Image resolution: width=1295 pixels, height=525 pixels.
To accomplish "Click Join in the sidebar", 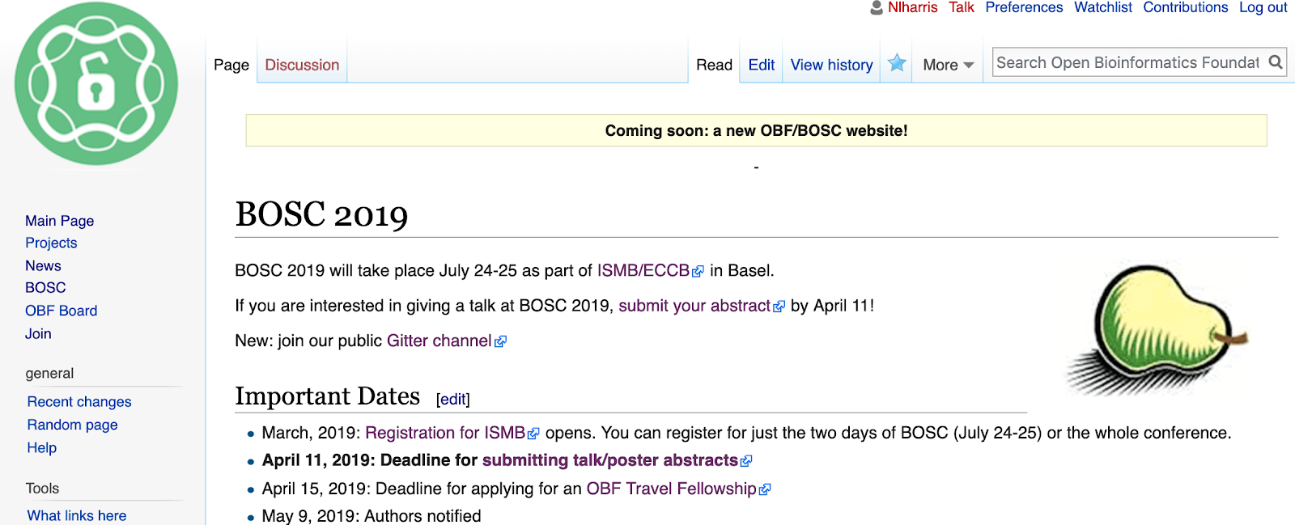I will pyautogui.click(x=38, y=333).
